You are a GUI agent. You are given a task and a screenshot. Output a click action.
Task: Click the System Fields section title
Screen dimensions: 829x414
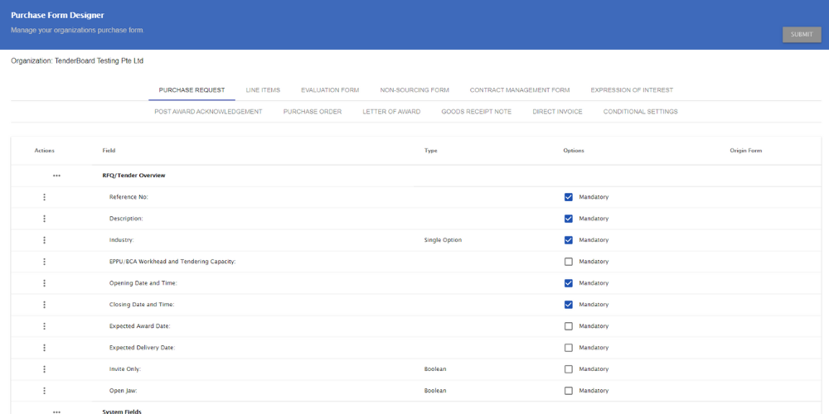pos(122,412)
